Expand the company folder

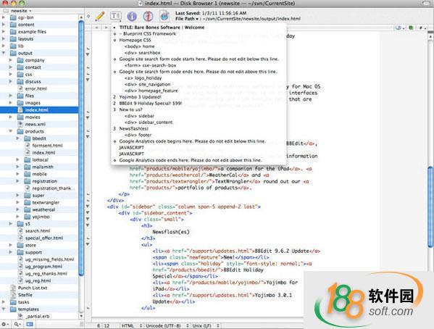click(x=11, y=60)
